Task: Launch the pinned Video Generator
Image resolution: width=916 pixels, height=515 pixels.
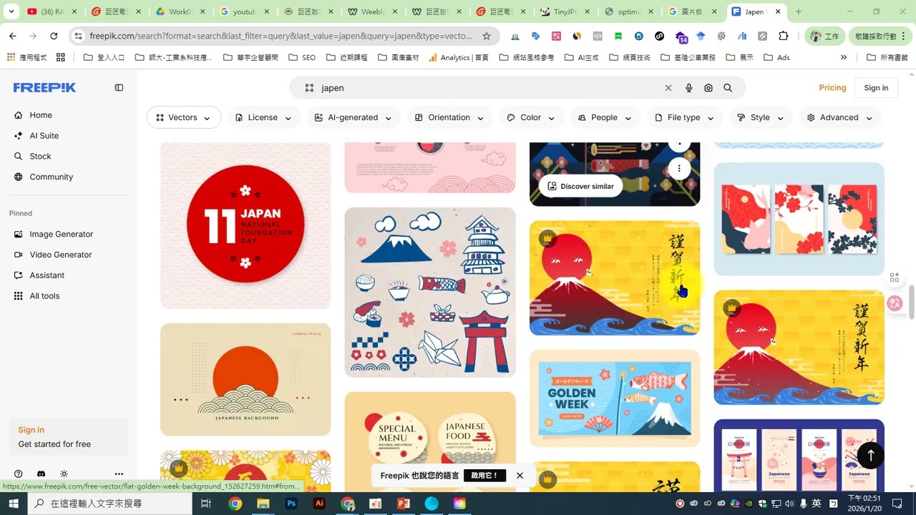Action: point(61,255)
